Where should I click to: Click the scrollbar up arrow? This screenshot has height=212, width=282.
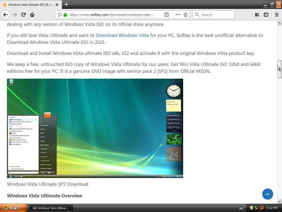(x=280, y=23)
